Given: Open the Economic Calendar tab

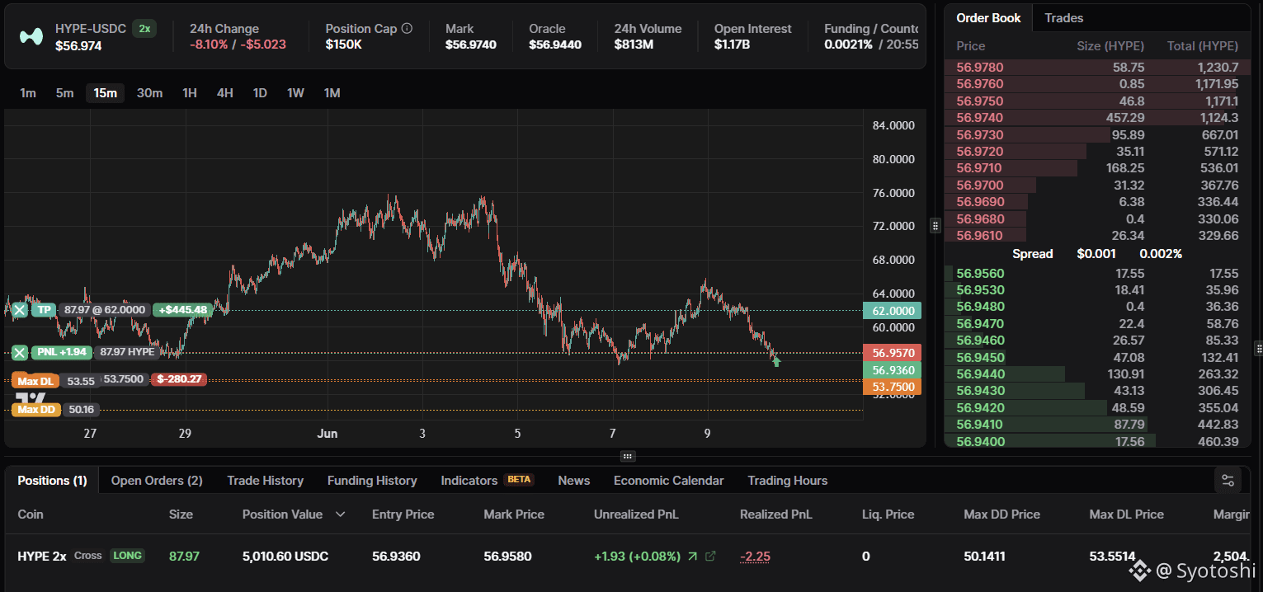Looking at the screenshot, I should (x=669, y=480).
